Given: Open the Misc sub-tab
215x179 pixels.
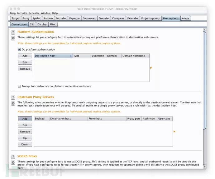Looking at the screenshot, I should coord(53,24).
